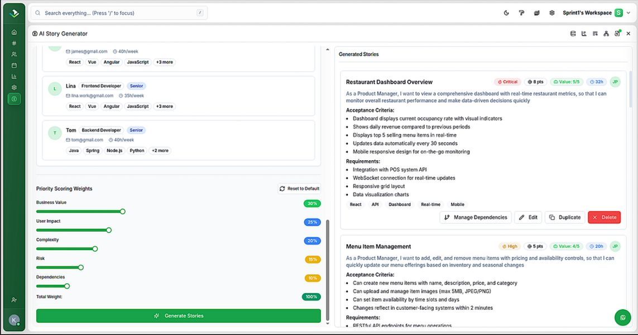Click the Dashboard tag
The width and height of the screenshot is (638, 335).
click(x=400, y=205)
